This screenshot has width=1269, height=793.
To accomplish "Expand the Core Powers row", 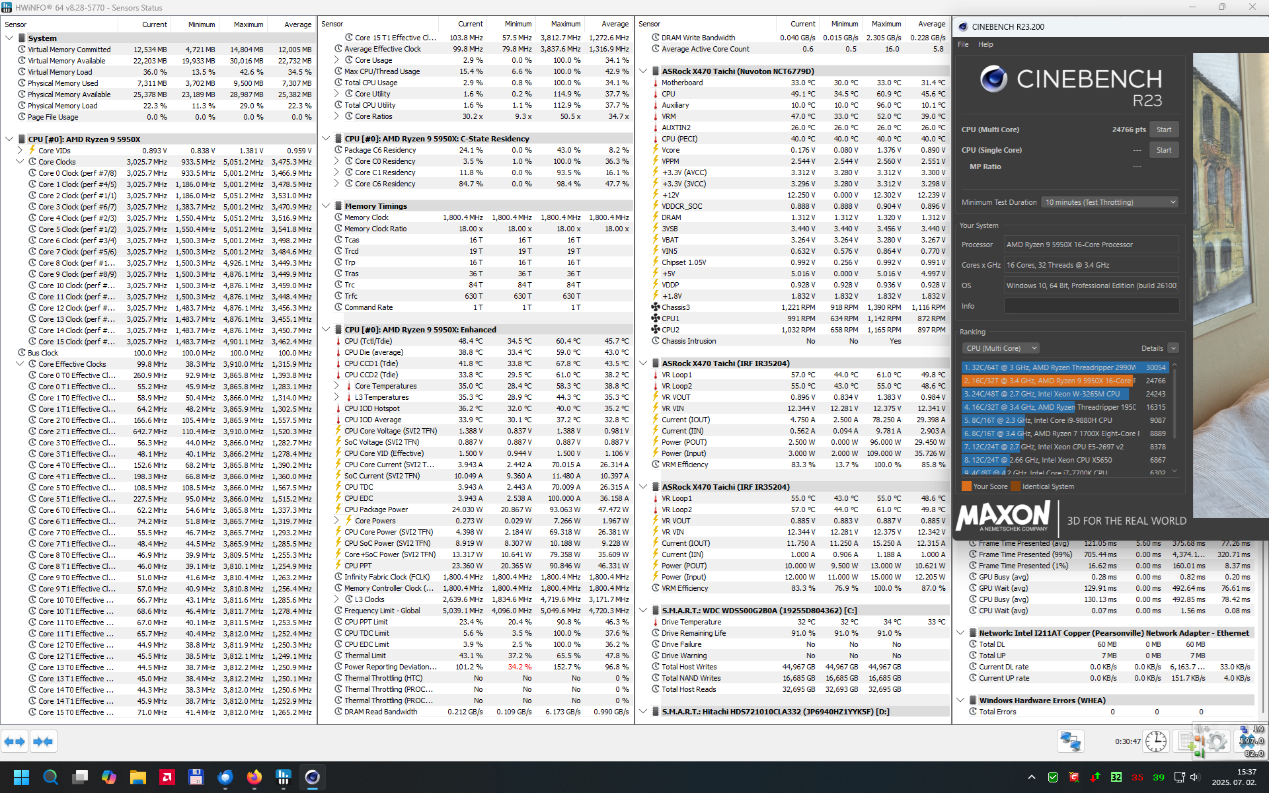I will (x=336, y=521).
